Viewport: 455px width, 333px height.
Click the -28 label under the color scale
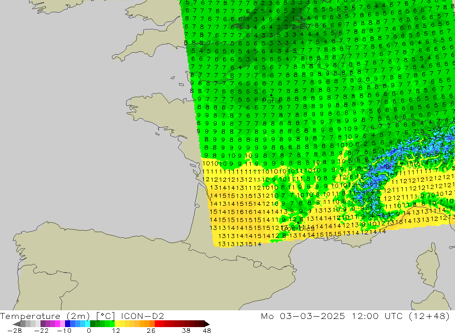point(15,330)
